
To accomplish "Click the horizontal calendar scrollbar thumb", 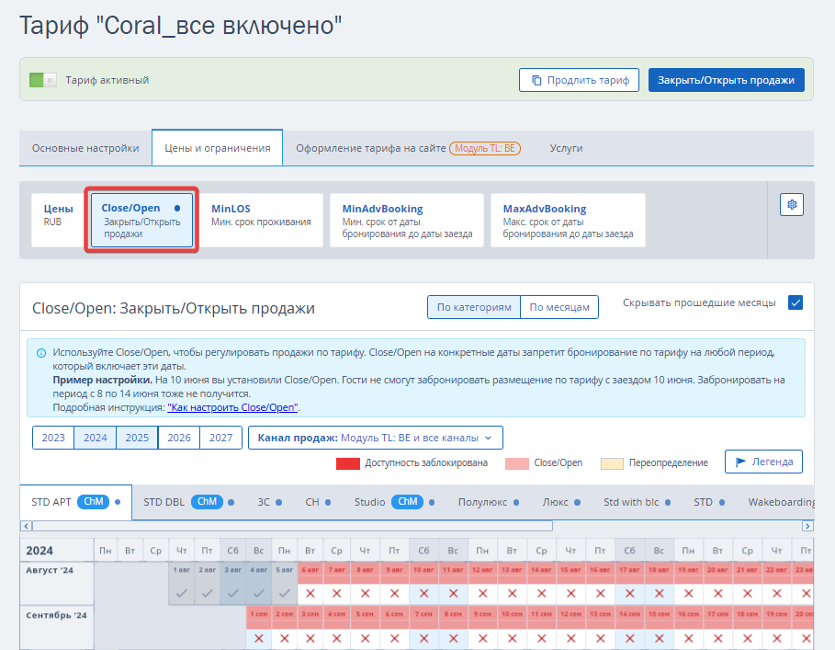I will 292,527.
